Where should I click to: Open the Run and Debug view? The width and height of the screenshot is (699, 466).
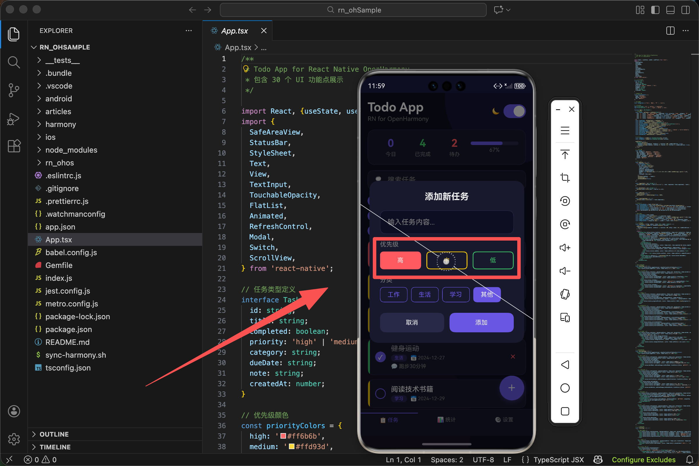[x=14, y=118]
